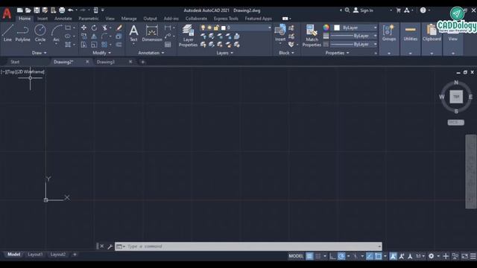The height and width of the screenshot is (268, 477).
Task: Click the Plot printer icon
Action: 62,10
